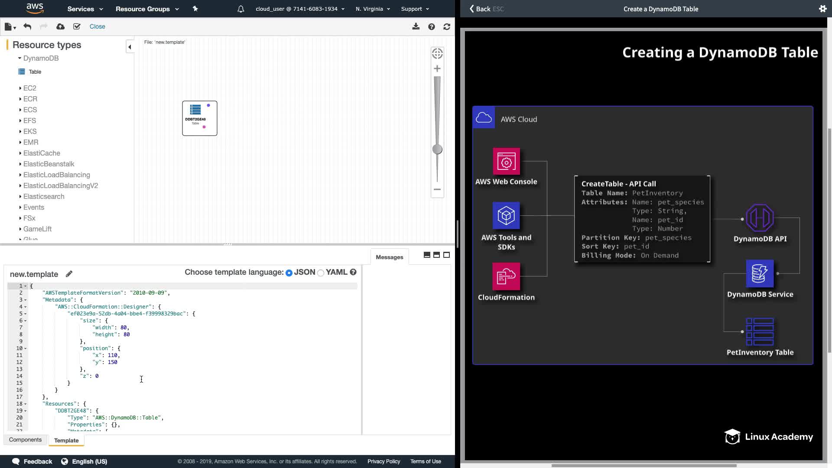
Task: Click the create stack cloud upload icon
Action: coord(60,26)
